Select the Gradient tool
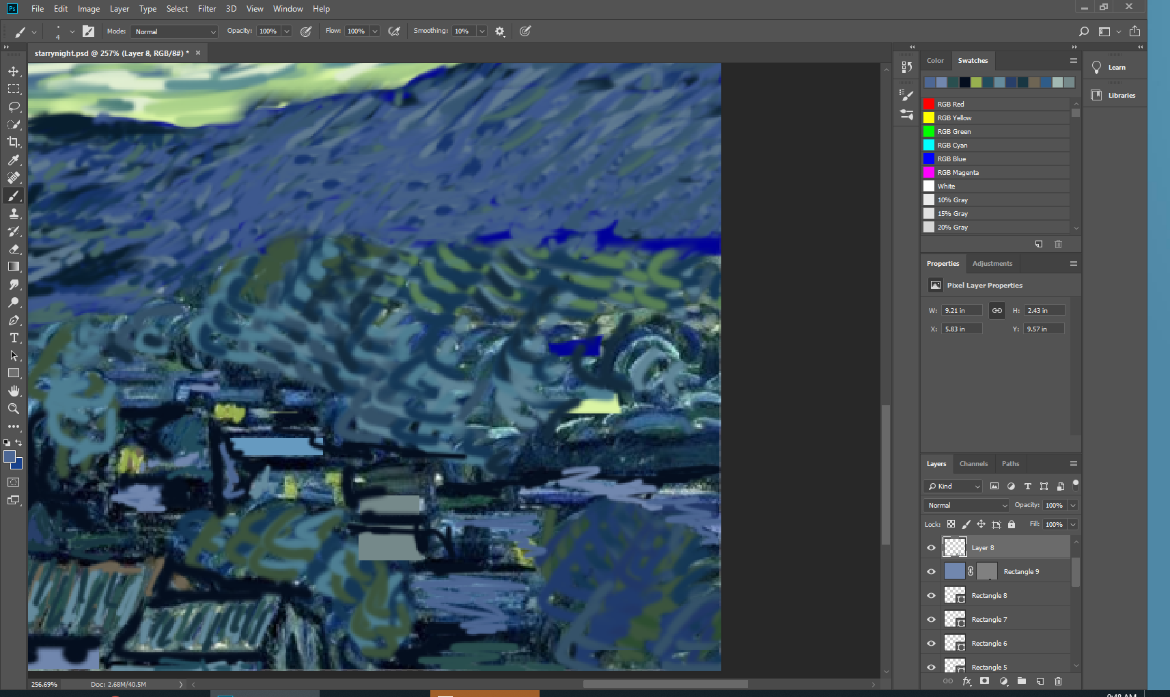Image resolution: width=1170 pixels, height=697 pixels. (x=14, y=266)
